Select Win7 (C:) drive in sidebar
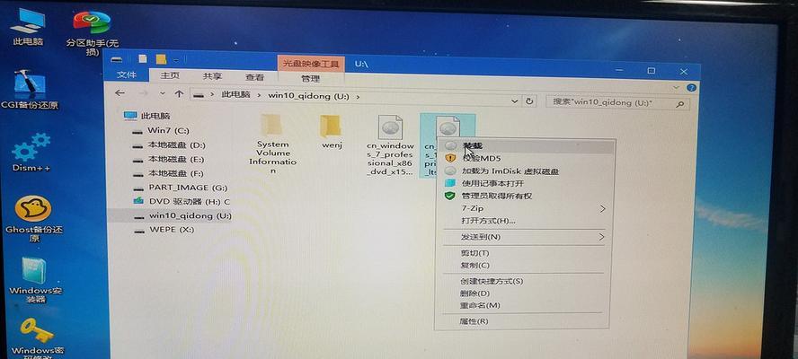The height and width of the screenshot is (359, 798). 160,130
